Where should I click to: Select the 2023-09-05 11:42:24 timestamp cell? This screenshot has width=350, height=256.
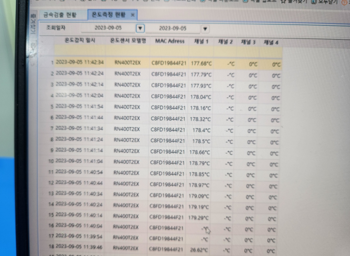80,73
